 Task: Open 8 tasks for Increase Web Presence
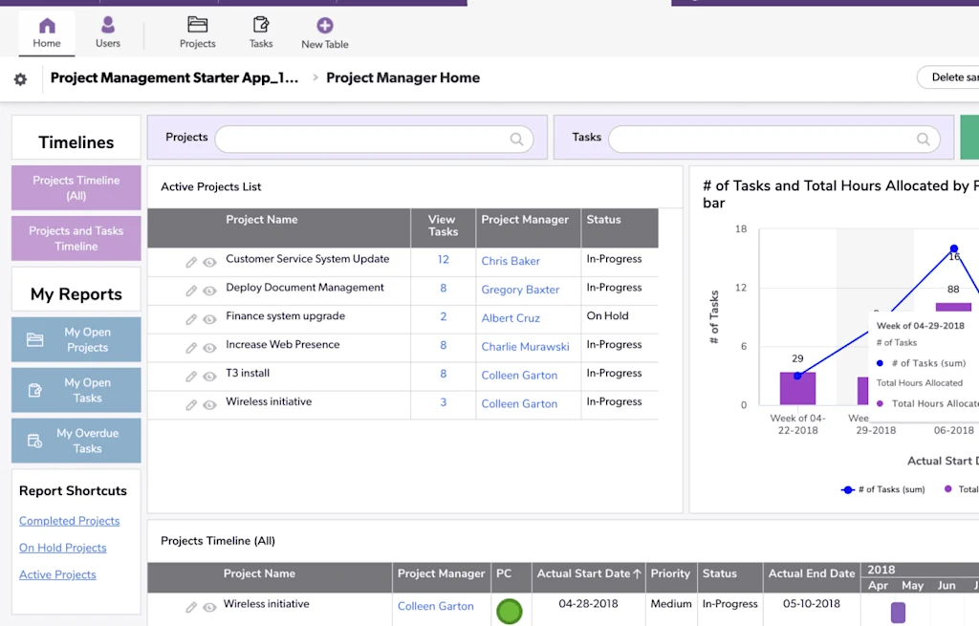[444, 345]
